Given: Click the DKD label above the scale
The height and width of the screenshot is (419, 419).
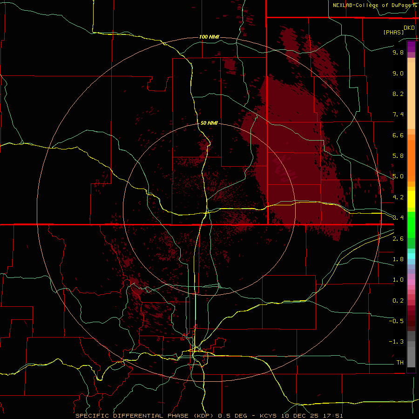Looking at the screenshot, I should [409, 28].
